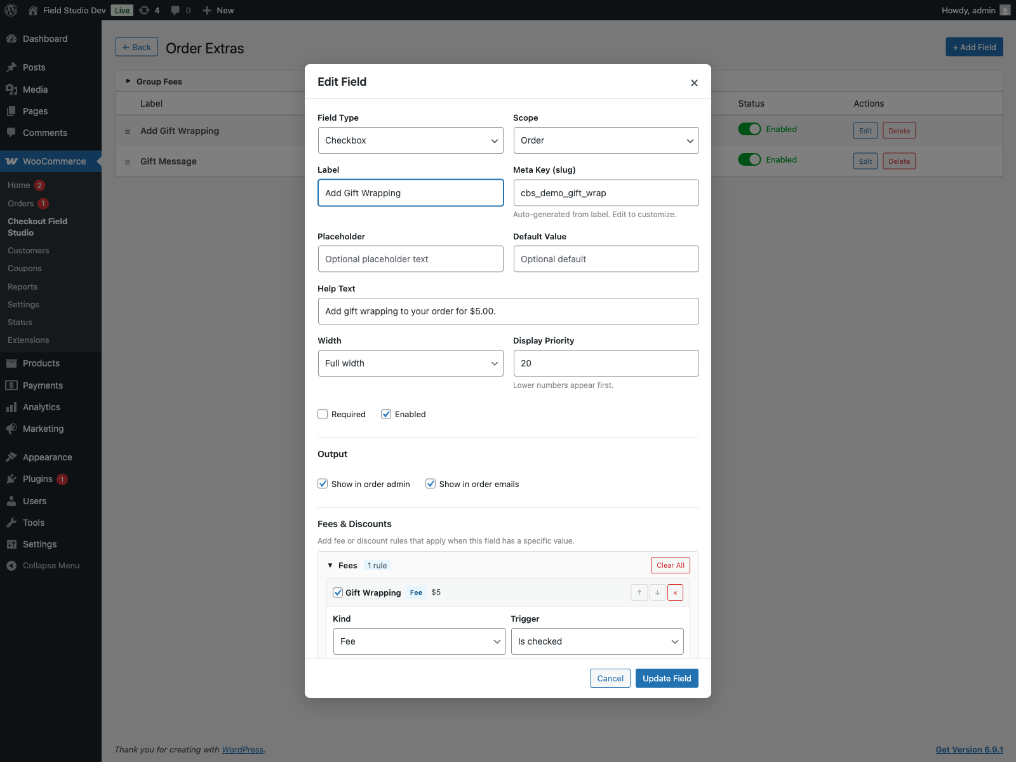
Task: Open Appearance from the sidebar icon
Action: click(12, 457)
